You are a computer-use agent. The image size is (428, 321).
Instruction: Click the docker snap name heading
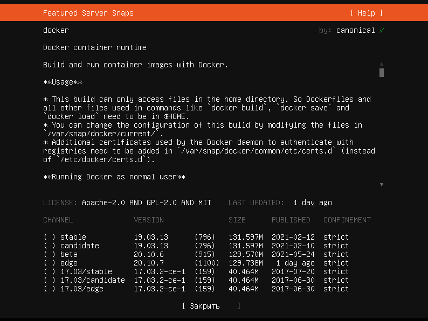click(x=56, y=30)
